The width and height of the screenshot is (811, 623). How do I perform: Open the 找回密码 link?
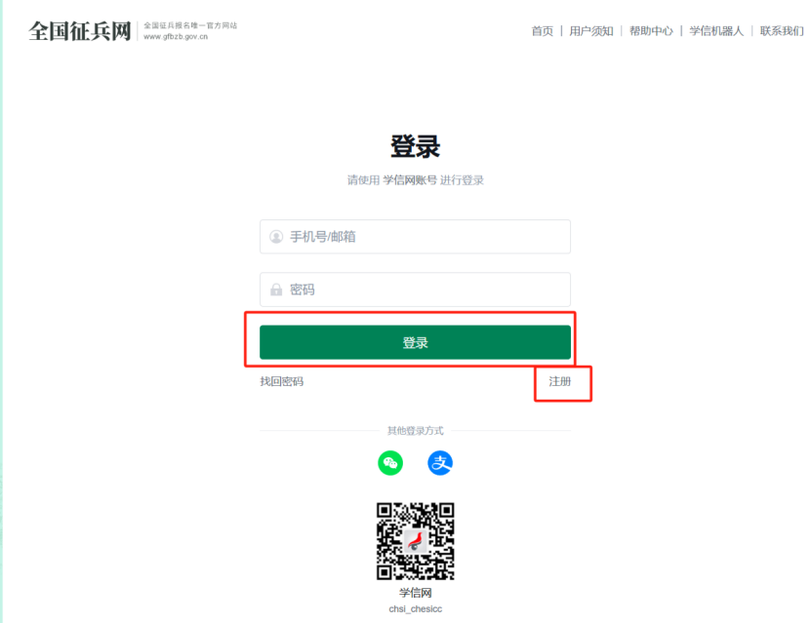coord(281,381)
